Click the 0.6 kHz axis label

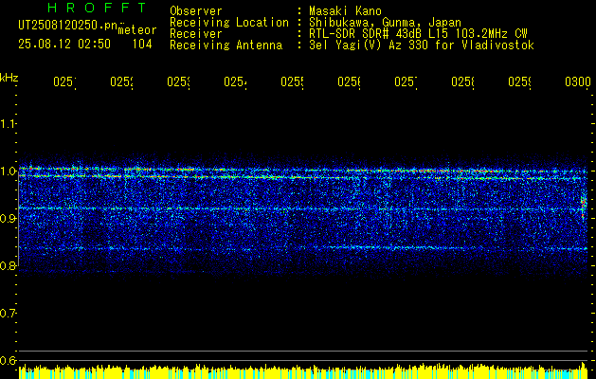[x=8, y=360]
